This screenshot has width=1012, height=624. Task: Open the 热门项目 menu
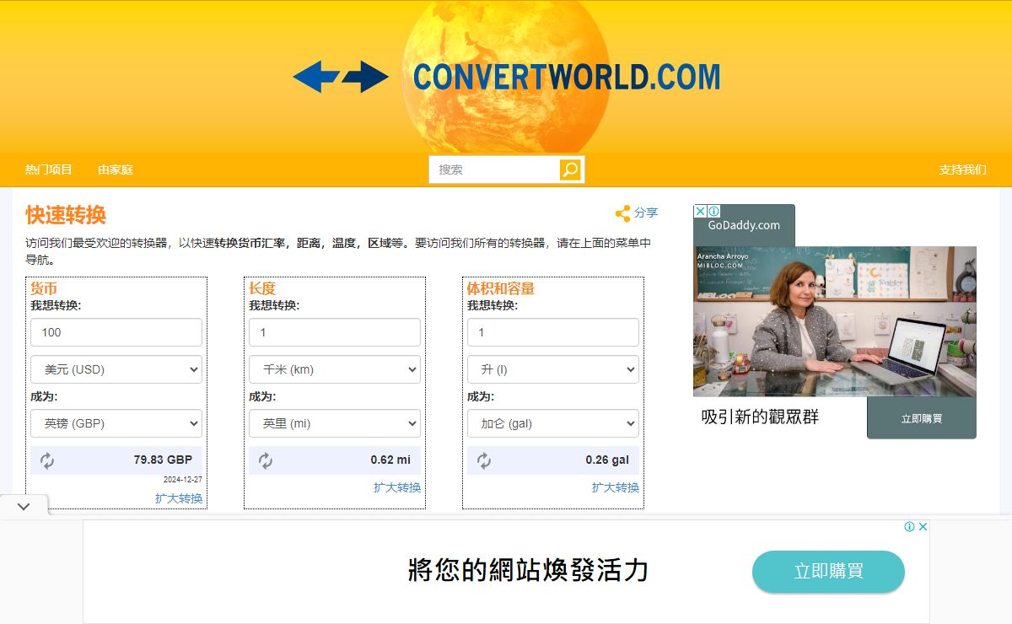point(49,169)
